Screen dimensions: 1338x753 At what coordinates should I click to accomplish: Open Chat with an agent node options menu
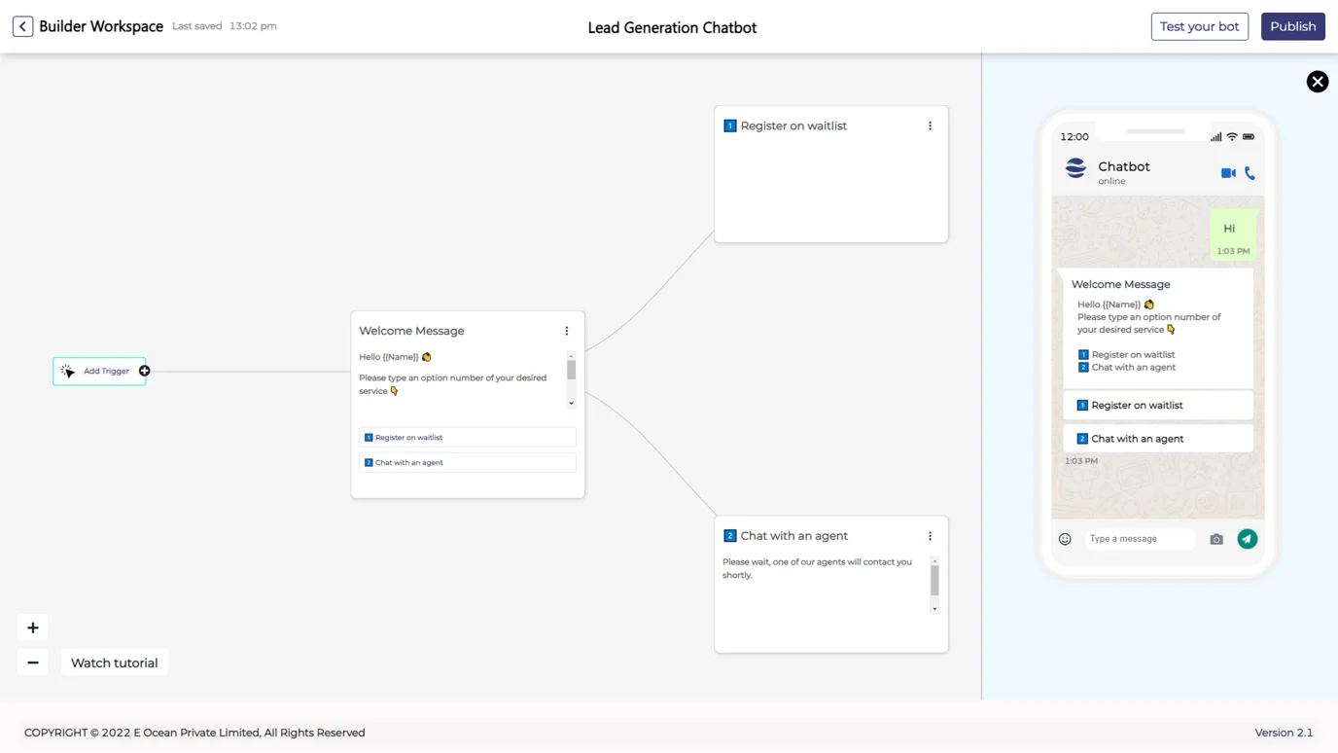tap(930, 536)
